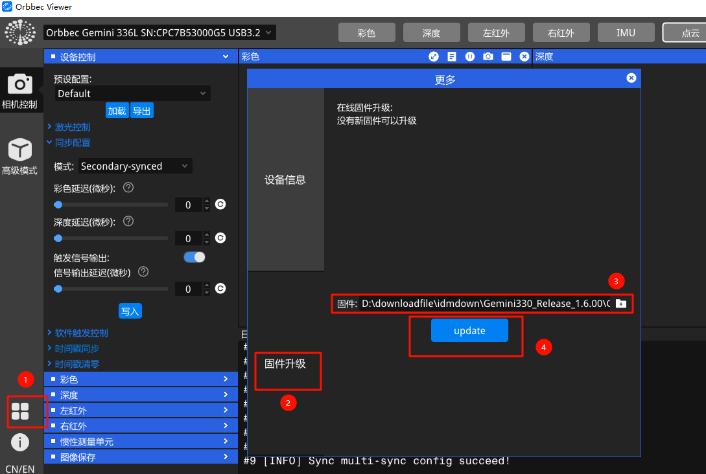Click the update firmware button
706x474 pixels.
(469, 331)
